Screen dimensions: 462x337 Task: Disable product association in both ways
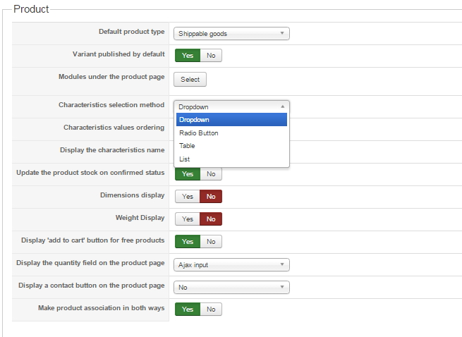[211, 310]
